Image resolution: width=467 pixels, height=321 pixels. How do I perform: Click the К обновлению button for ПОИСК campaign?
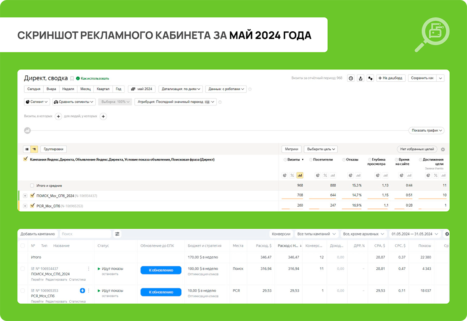click(x=161, y=270)
